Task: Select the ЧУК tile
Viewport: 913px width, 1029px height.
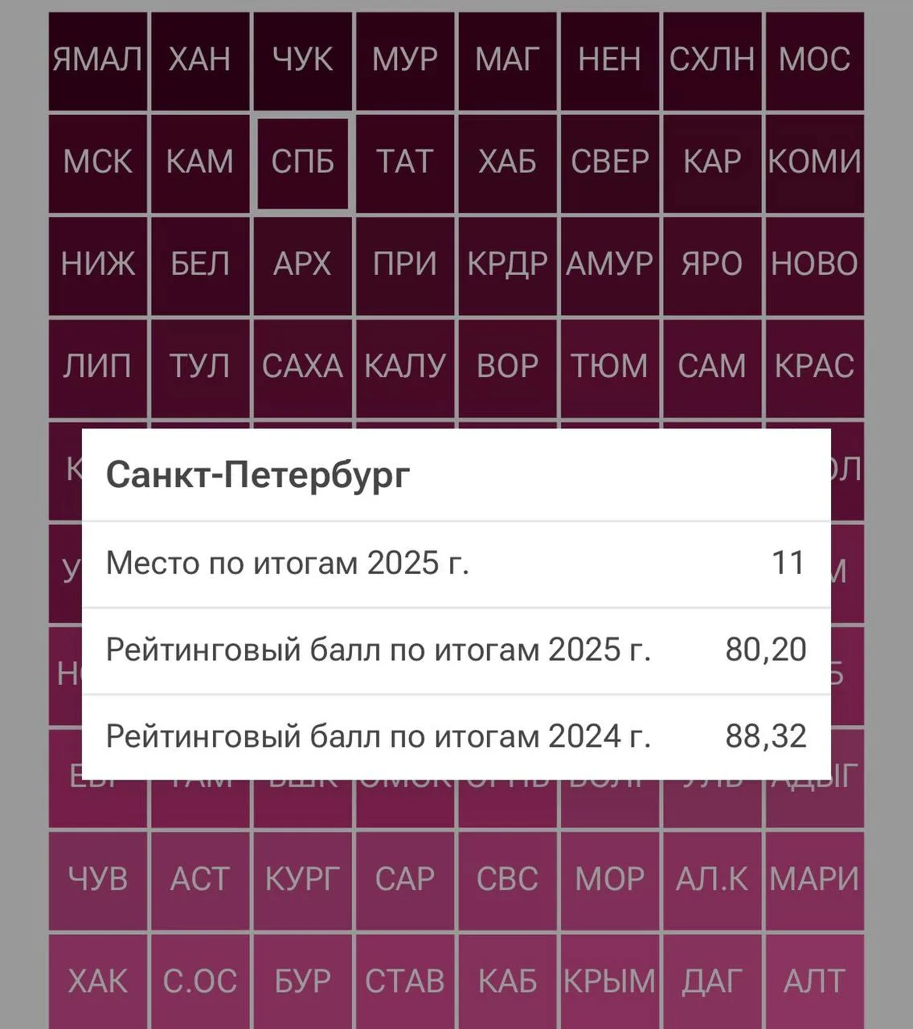Action: click(302, 60)
